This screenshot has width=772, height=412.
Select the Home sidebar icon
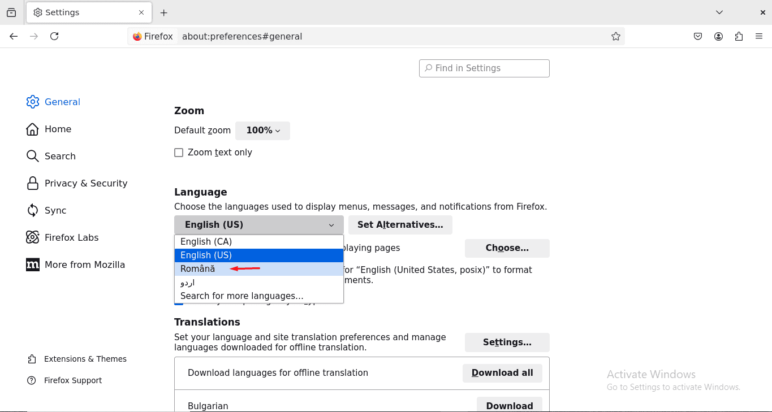(32, 129)
